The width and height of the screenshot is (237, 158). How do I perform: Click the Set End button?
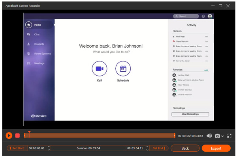(x=159, y=148)
